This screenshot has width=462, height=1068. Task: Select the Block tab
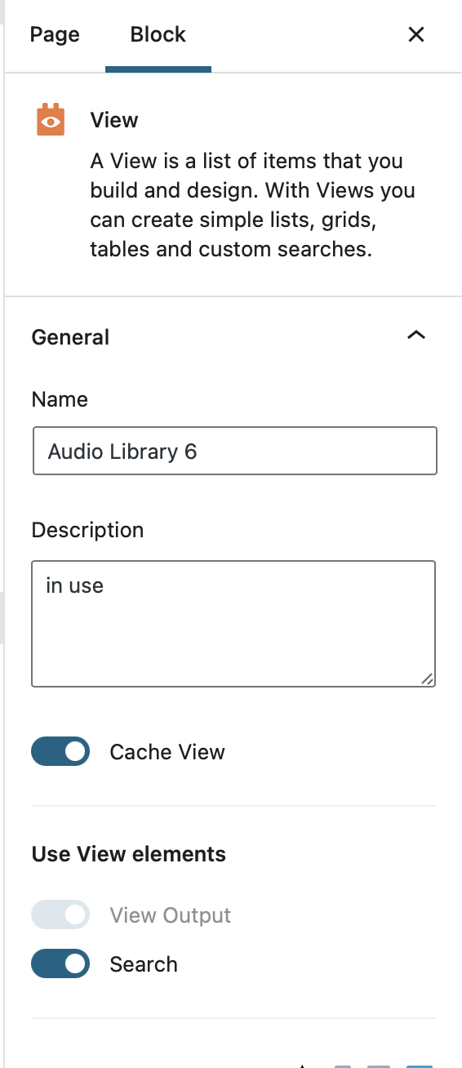click(158, 34)
